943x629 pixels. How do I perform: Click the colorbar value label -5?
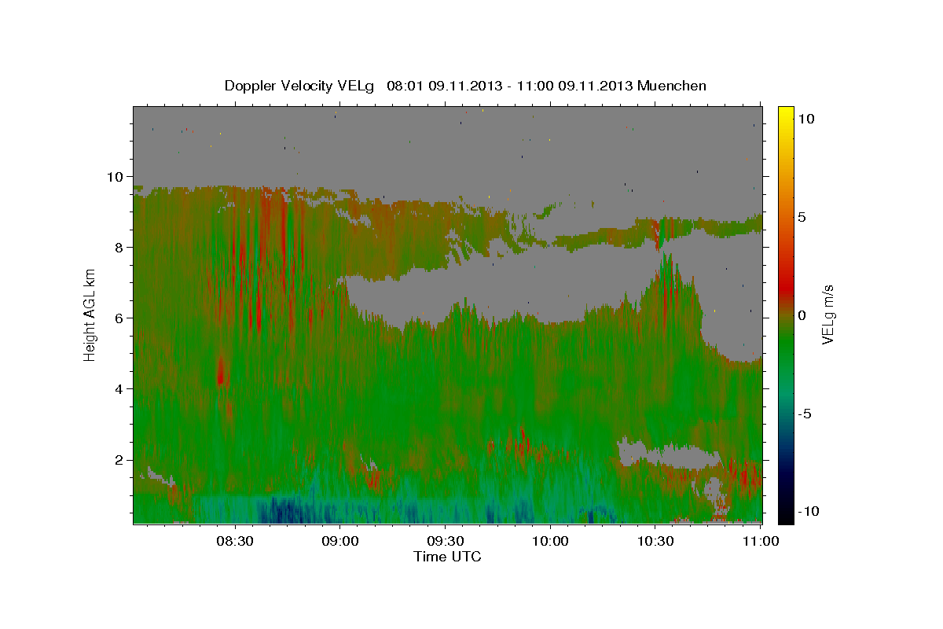(x=804, y=414)
